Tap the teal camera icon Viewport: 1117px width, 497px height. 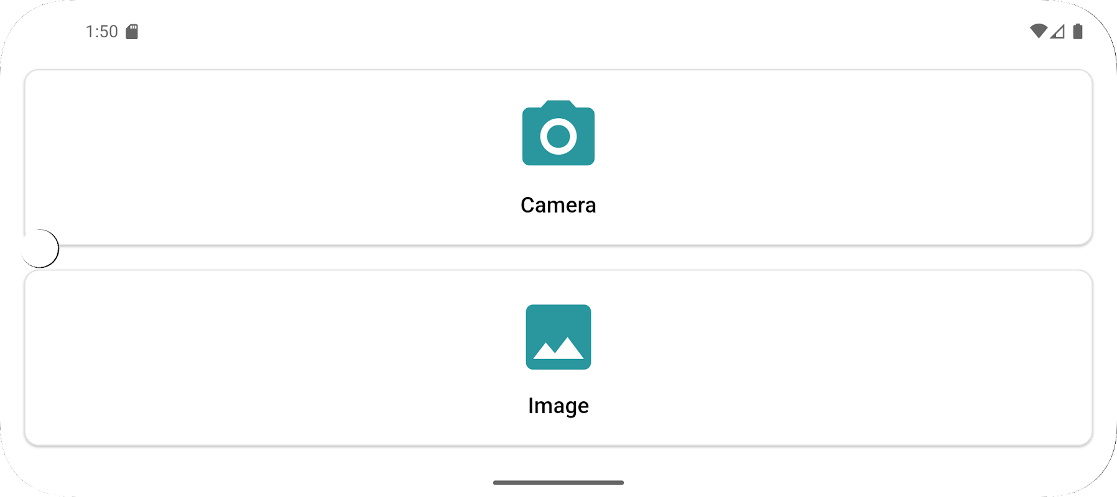[x=558, y=133]
